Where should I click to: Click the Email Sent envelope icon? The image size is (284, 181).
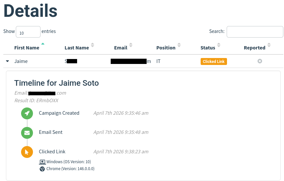[27, 133]
